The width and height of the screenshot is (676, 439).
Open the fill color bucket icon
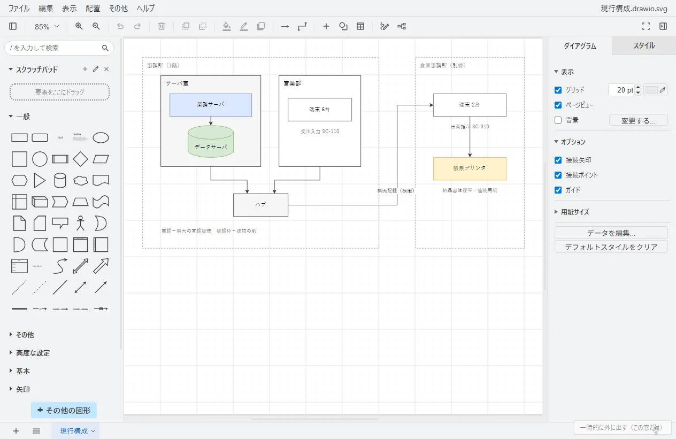click(227, 26)
